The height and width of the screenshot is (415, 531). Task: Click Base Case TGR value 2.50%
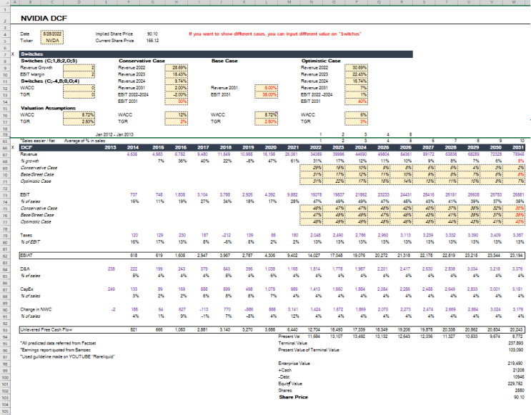click(266, 121)
